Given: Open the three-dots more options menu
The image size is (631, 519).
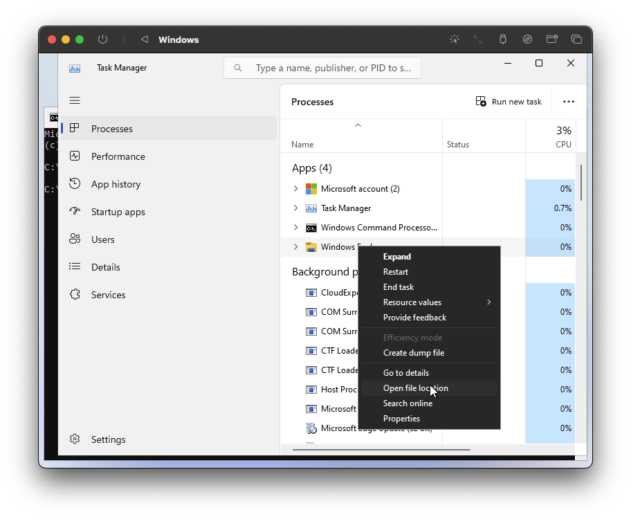Looking at the screenshot, I should coord(568,102).
